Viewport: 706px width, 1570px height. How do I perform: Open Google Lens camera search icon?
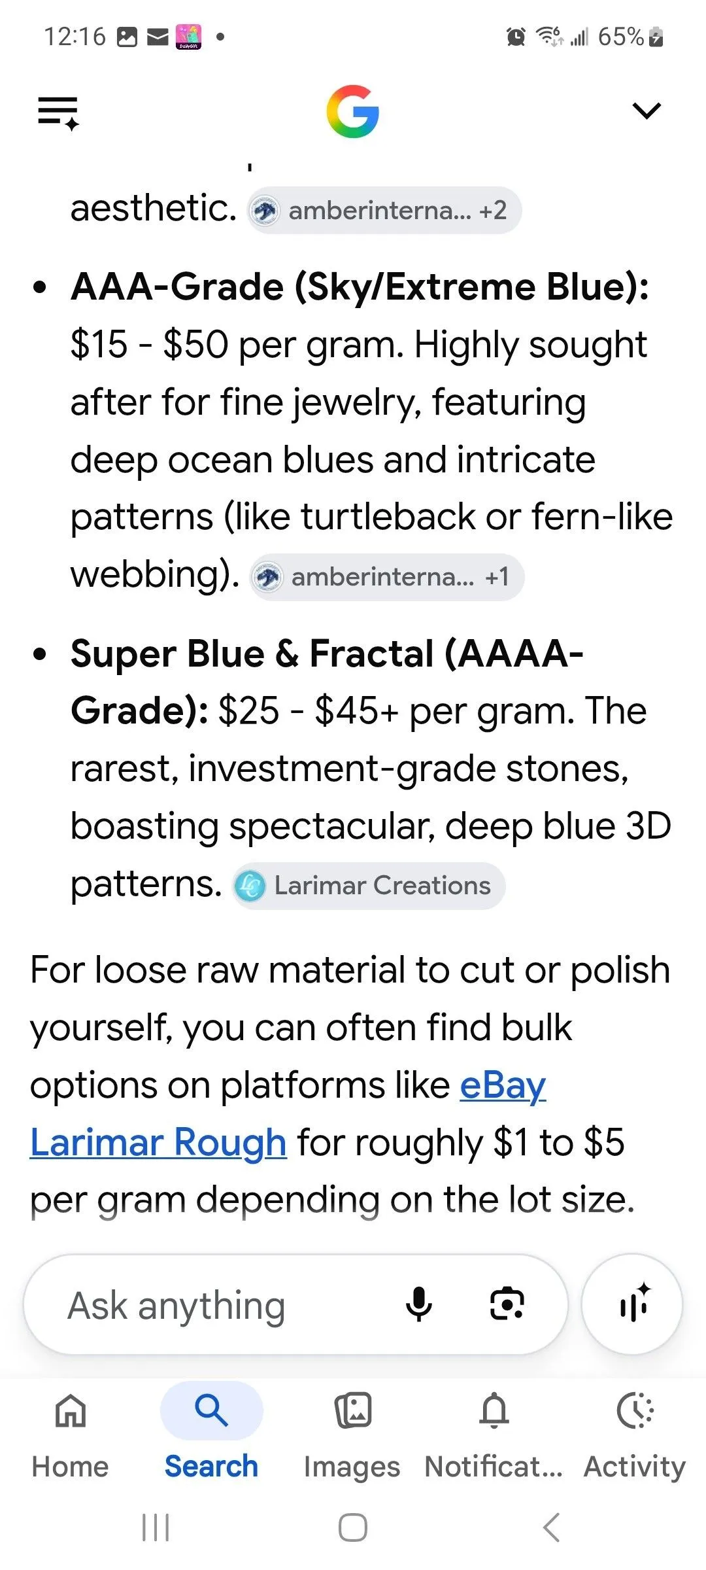click(507, 1304)
